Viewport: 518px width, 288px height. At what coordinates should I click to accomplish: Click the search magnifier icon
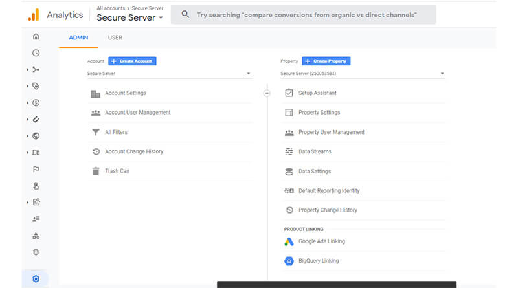pos(186,14)
